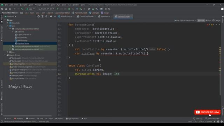Viewport: 224px width, 126px height.
Task: Click the Project panel horizontal scrollbar
Action: 27,116
